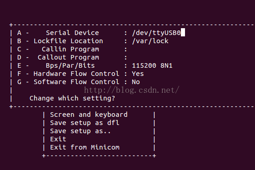Click the blog.csdn.net watermark link
The height and width of the screenshot is (170, 255).
pyautogui.click(x=131, y=90)
